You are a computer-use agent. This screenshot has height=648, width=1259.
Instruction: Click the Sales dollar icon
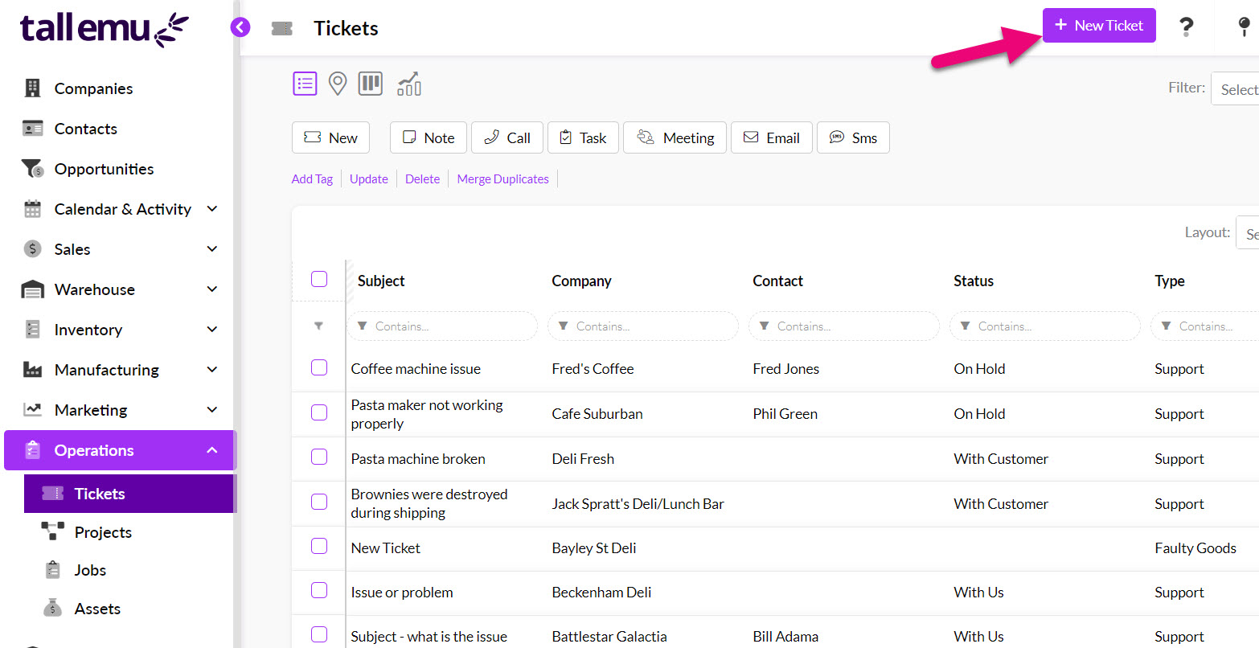click(x=32, y=249)
